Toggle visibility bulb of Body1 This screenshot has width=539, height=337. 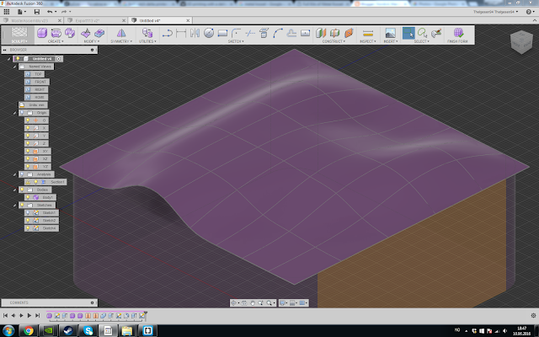coord(28,197)
